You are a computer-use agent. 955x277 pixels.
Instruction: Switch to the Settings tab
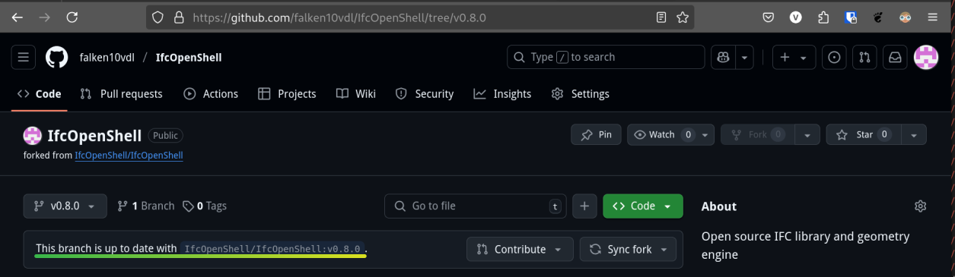coord(581,94)
